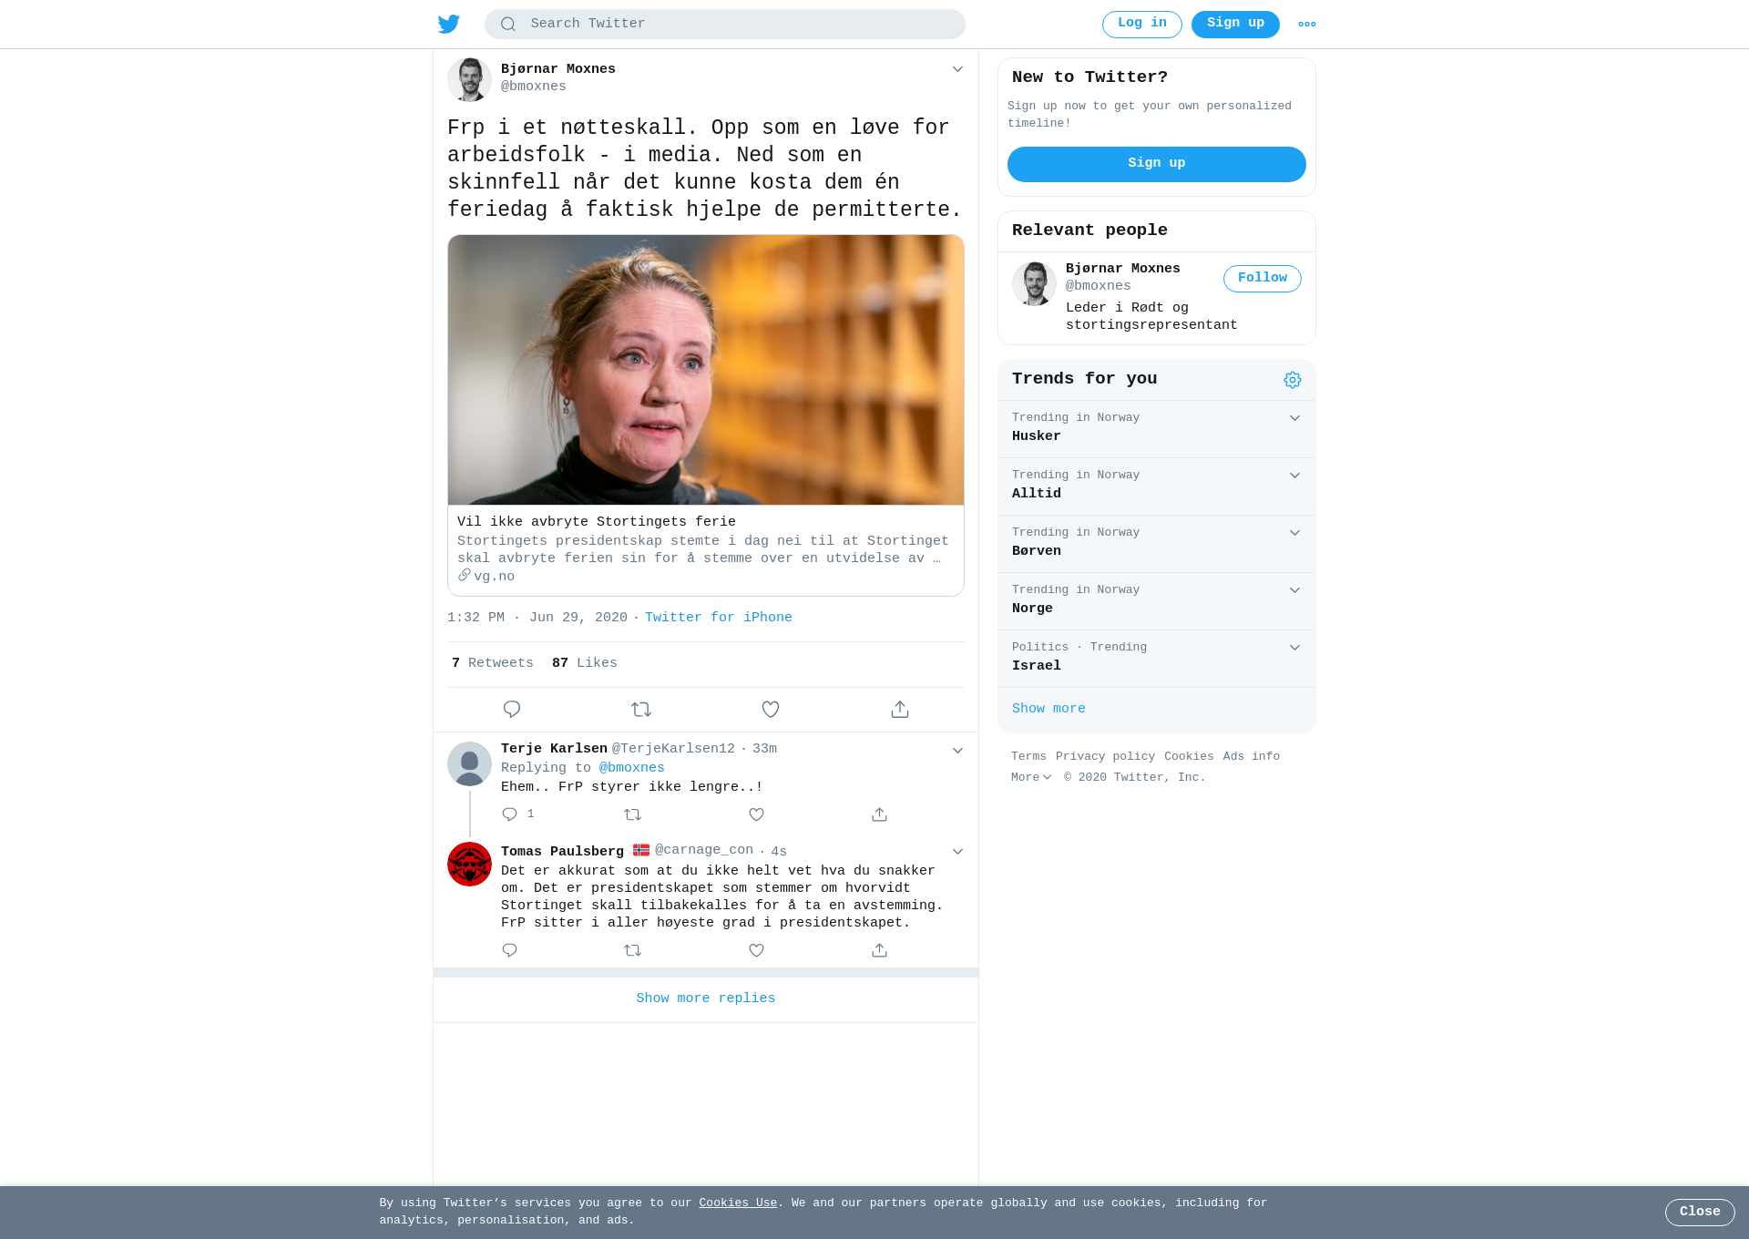Image resolution: width=1749 pixels, height=1239 pixels.
Task: Open the three-dots more menu in header
Action: (x=1307, y=25)
